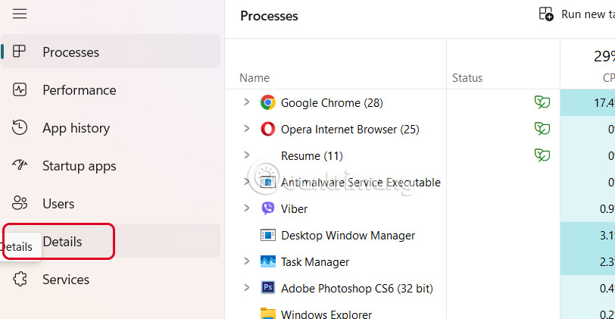The height and width of the screenshot is (319, 615).
Task: Sort processes by the Name column
Action: pos(254,78)
